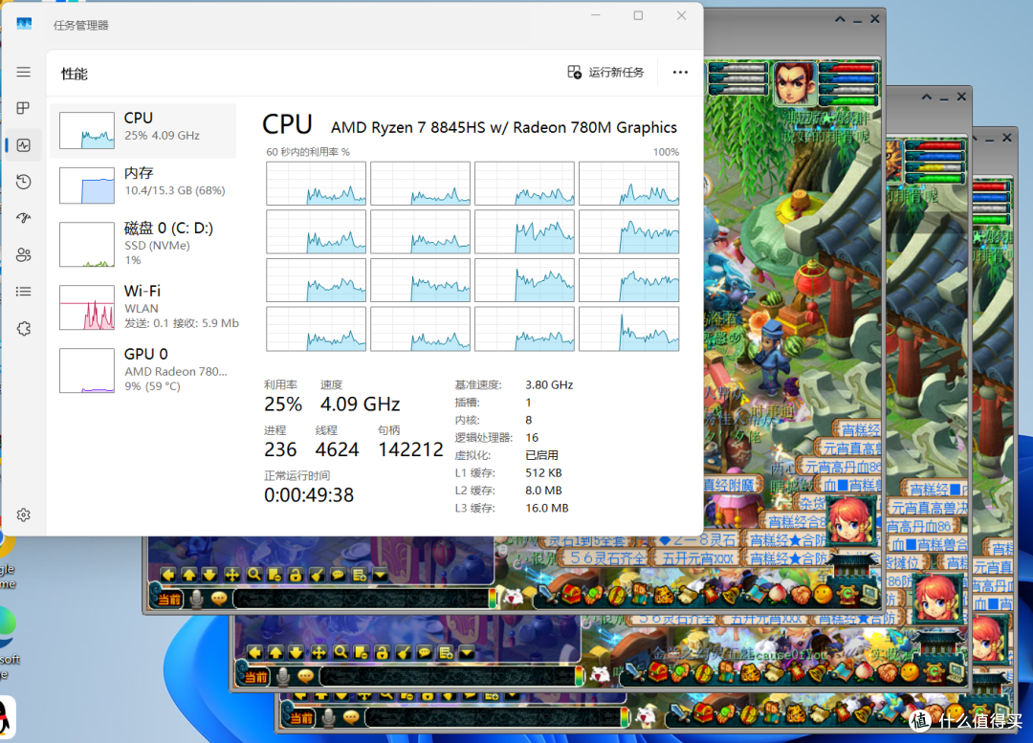This screenshot has width=1033, height=743.
Task: Click the second game's chat text input
Action: pos(448,676)
